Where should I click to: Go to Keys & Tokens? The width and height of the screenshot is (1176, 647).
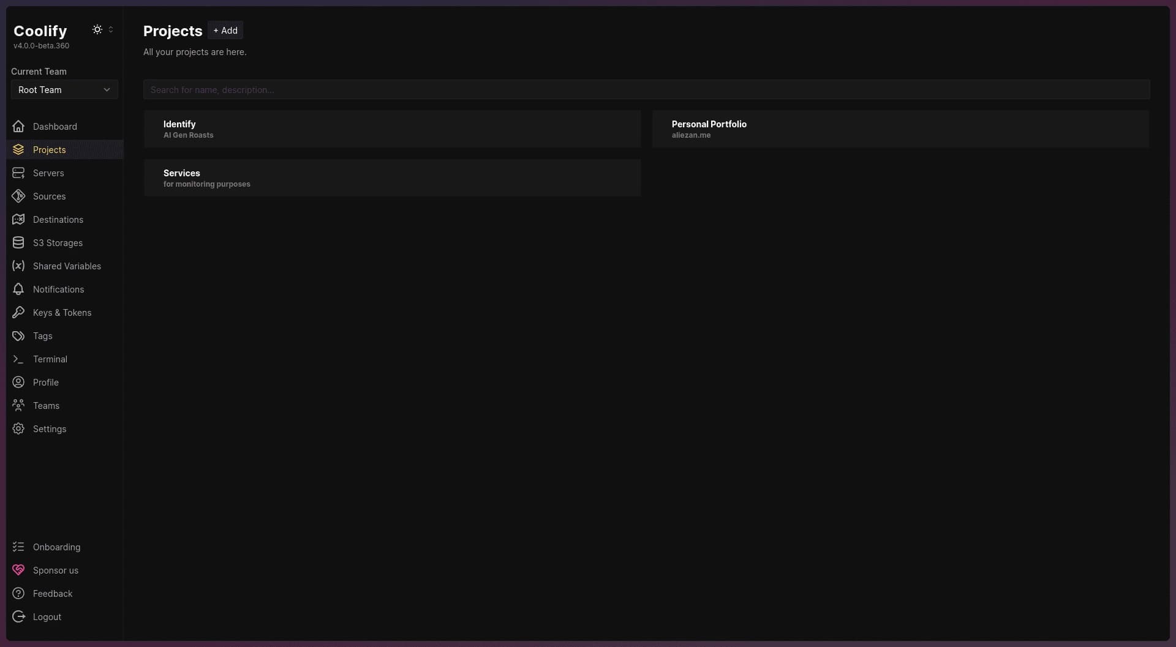(x=64, y=312)
